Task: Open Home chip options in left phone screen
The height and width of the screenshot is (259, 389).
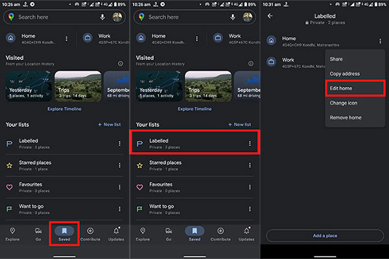Action: 67,39
